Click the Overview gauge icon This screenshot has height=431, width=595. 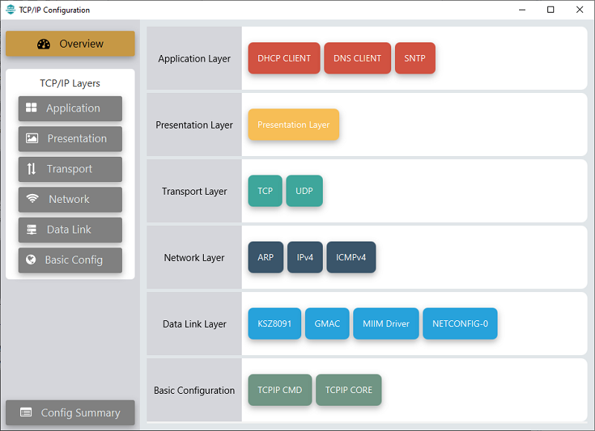44,44
